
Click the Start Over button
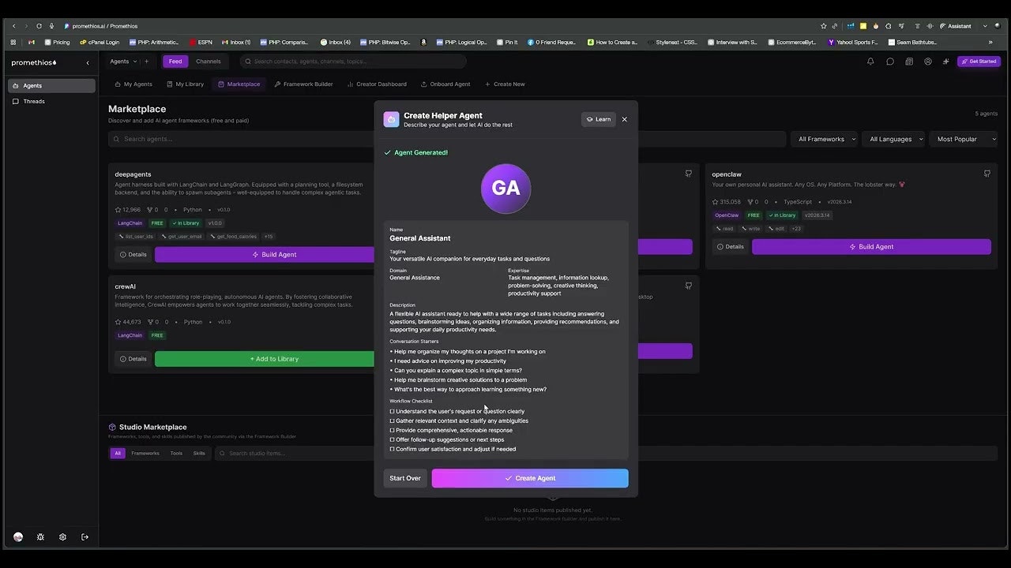pyautogui.click(x=405, y=478)
